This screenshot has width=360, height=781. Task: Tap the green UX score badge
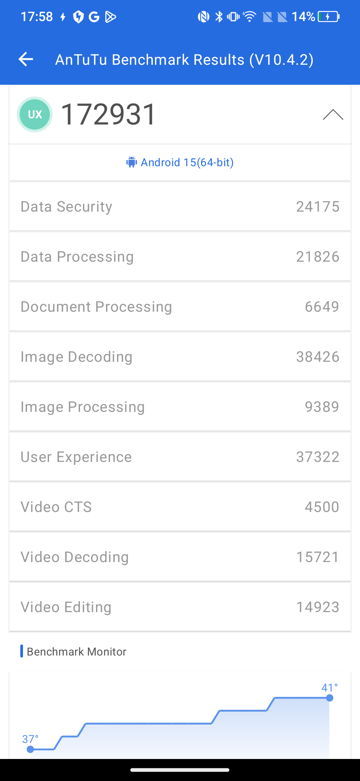(35, 114)
